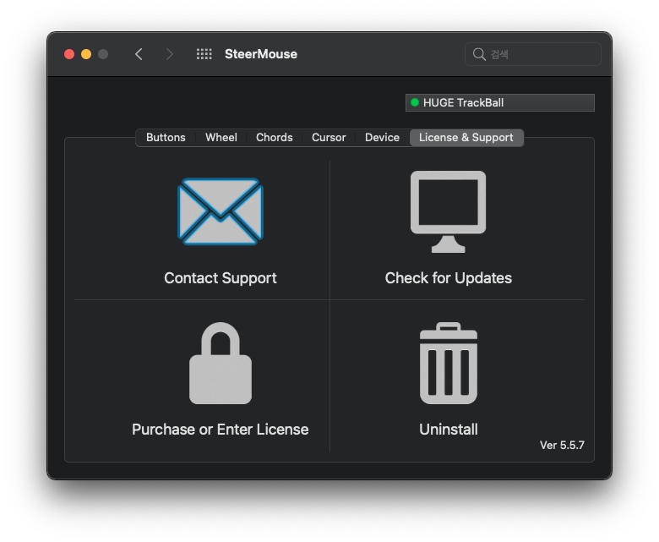Click the Contact Support envelope icon
Image resolution: width=659 pixels, height=542 pixels.
221,211
